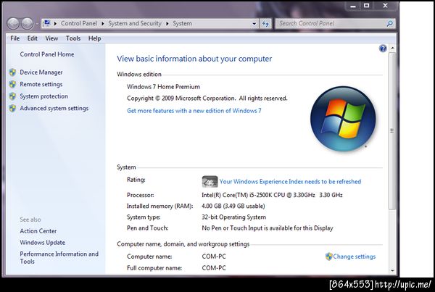The image size is (435, 292).
Task: Select Windows 7 Home Premium text
Action: pos(163,87)
